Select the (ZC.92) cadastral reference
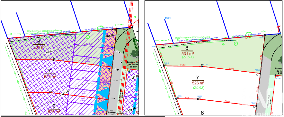The image size is (284, 117). (199, 88)
